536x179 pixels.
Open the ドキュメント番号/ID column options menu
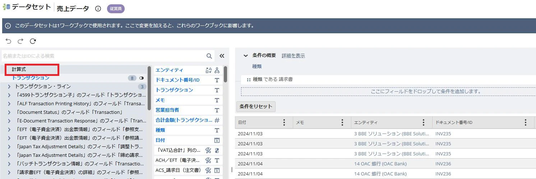coord(526,123)
